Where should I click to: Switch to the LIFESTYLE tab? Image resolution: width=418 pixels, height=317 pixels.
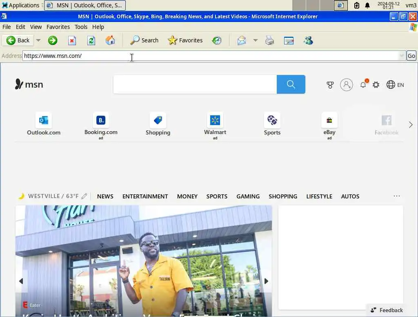click(x=319, y=196)
